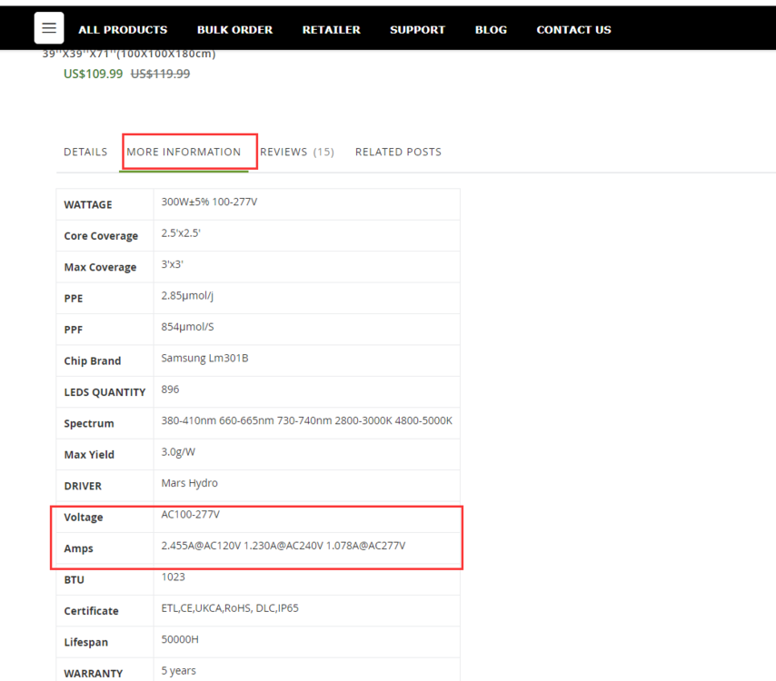The height and width of the screenshot is (681, 776).
Task: Switch to RELATED POSTS tab
Action: pos(398,152)
